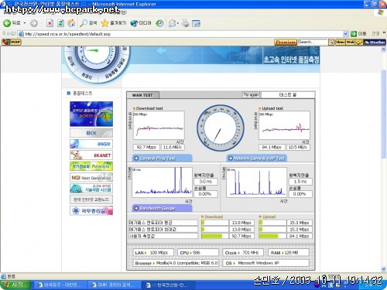
Task: Click the OS Microsoft Windows XP field
Action: pos(266,263)
